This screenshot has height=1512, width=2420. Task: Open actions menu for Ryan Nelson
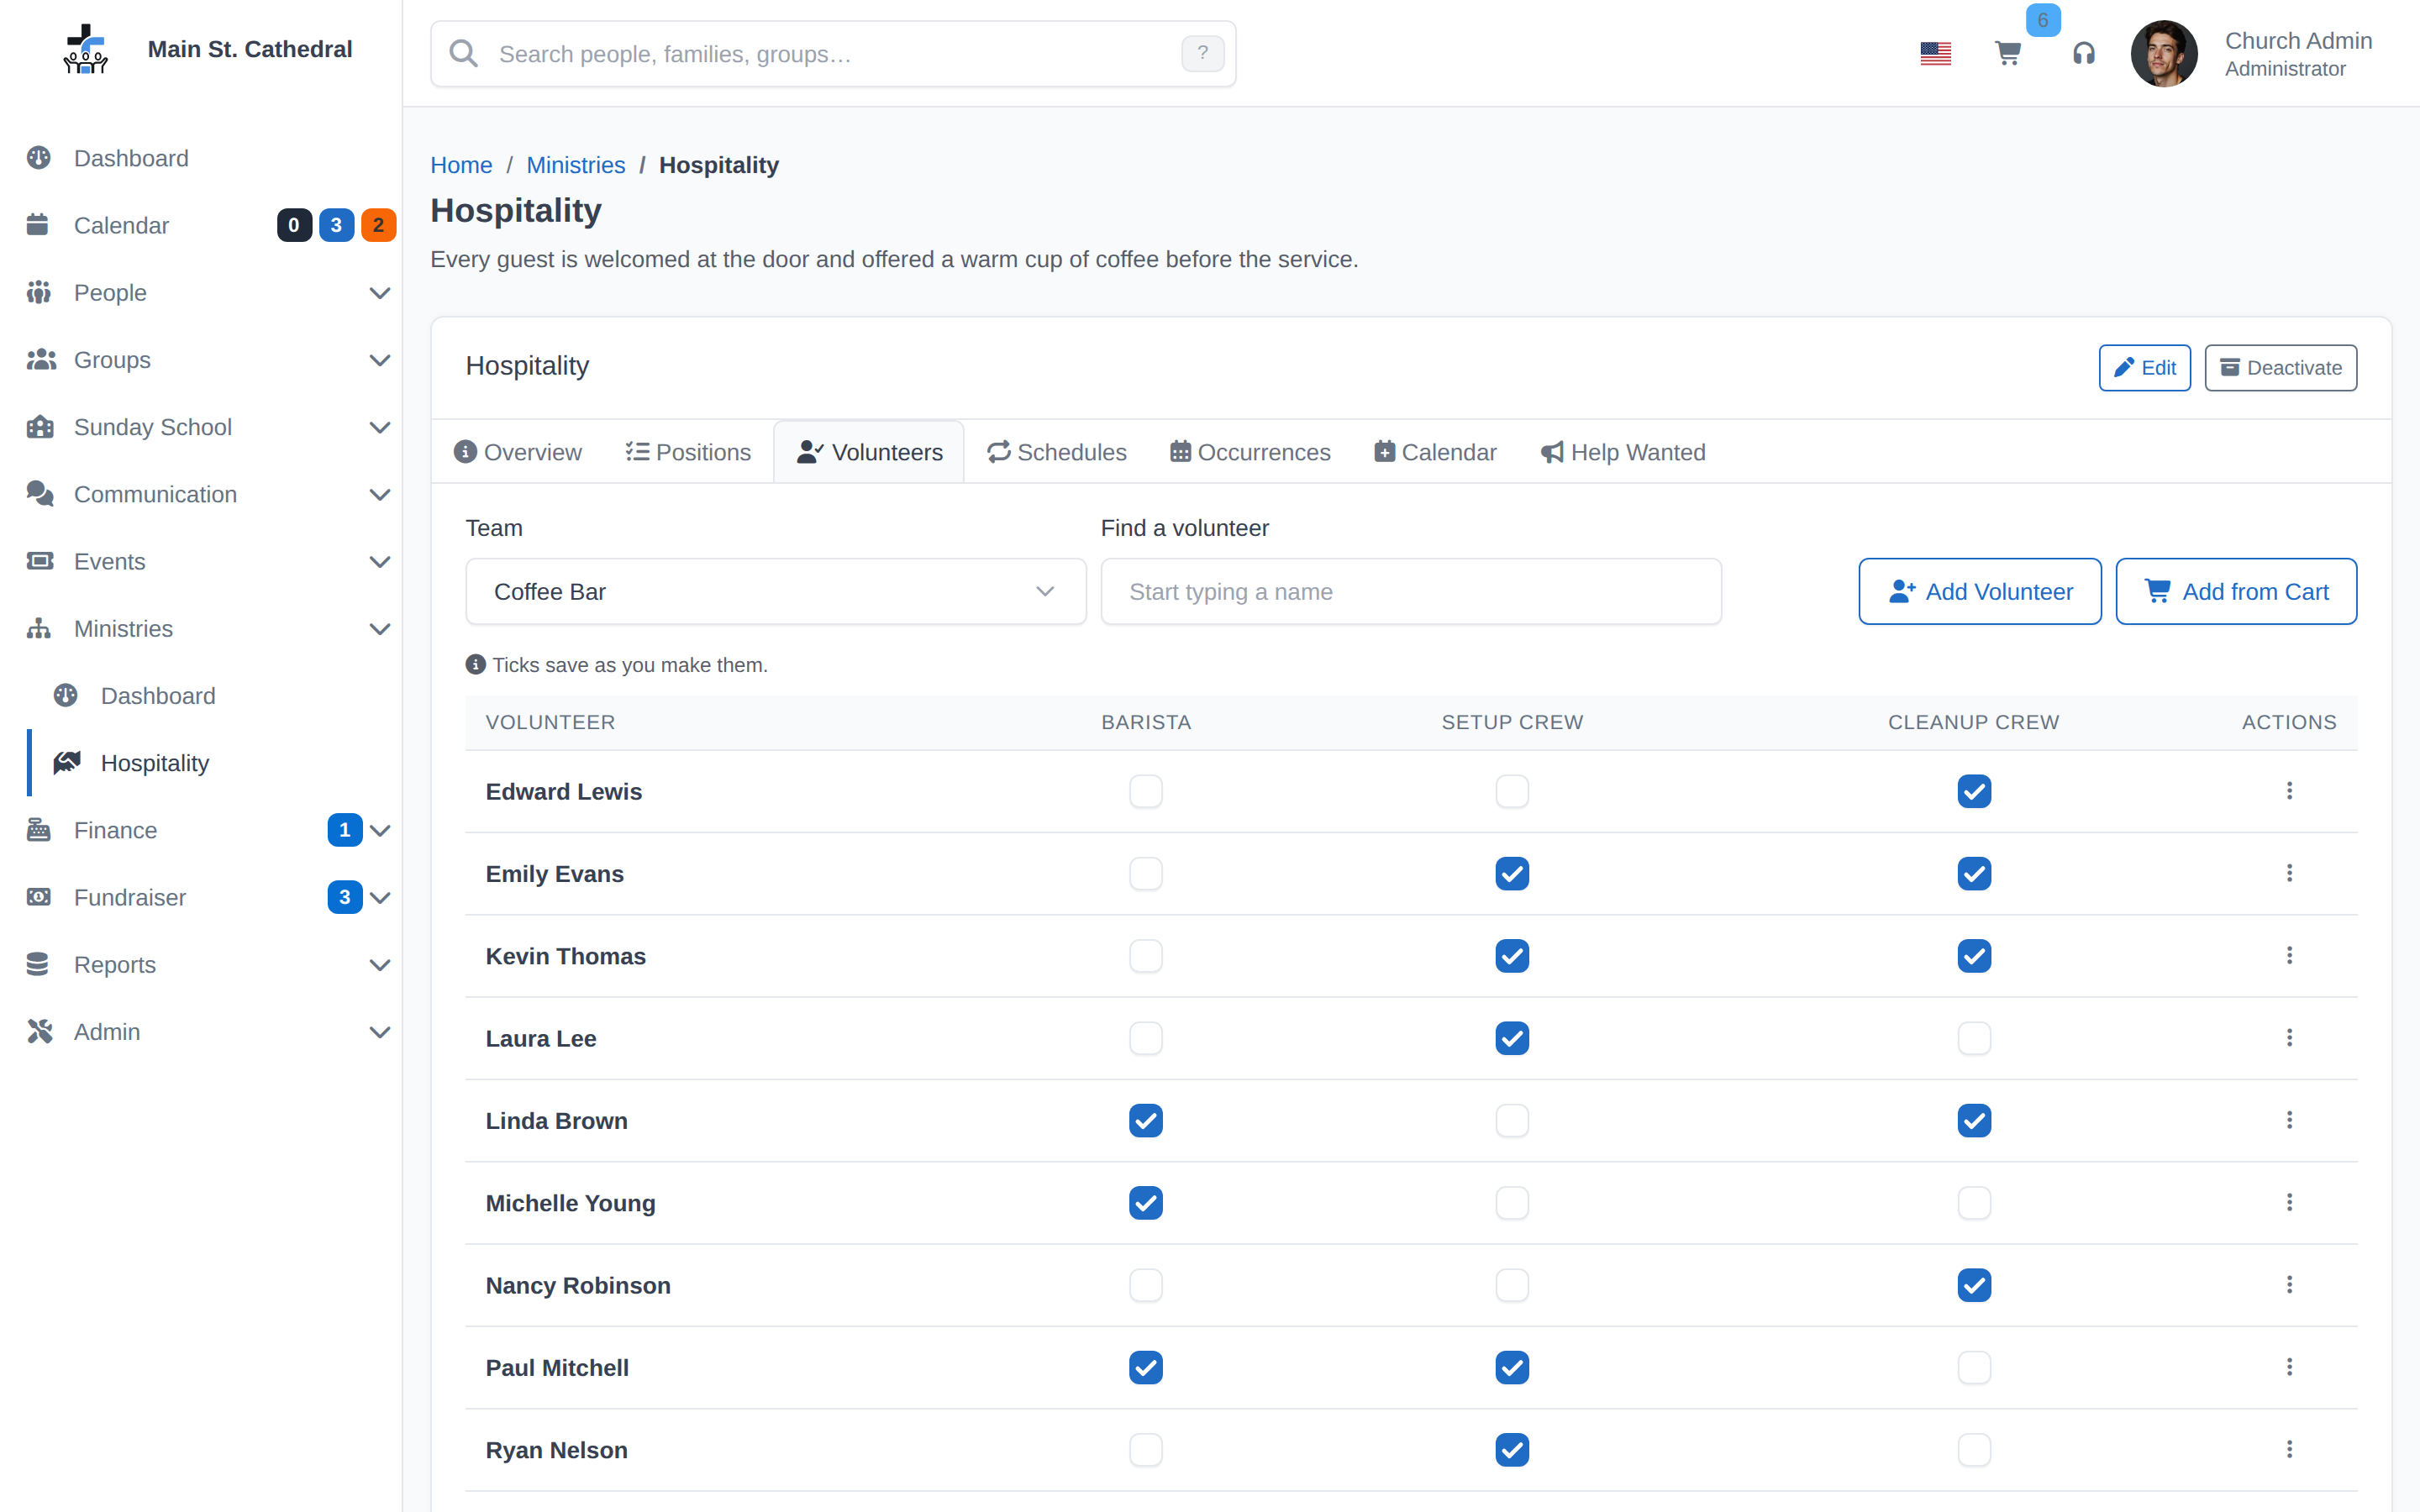2289,1449
